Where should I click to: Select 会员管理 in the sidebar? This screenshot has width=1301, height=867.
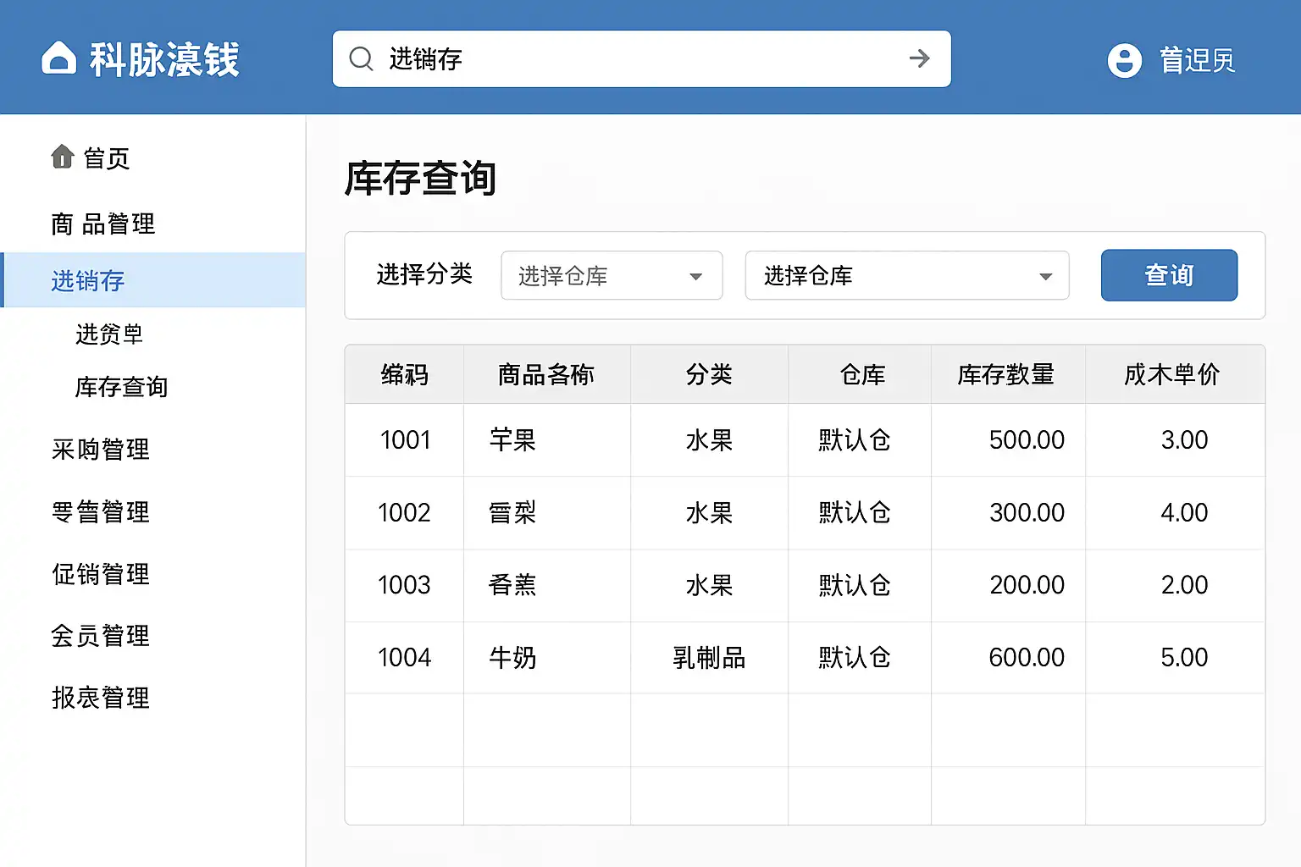(x=100, y=636)
